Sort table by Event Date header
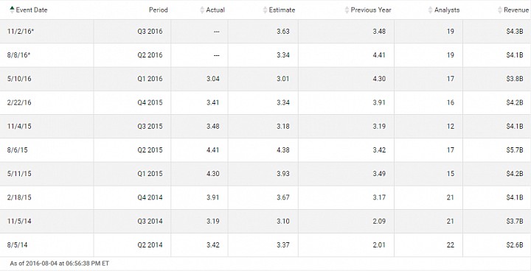531x271 pixels. pyautogui.click(x=32, y=10)
